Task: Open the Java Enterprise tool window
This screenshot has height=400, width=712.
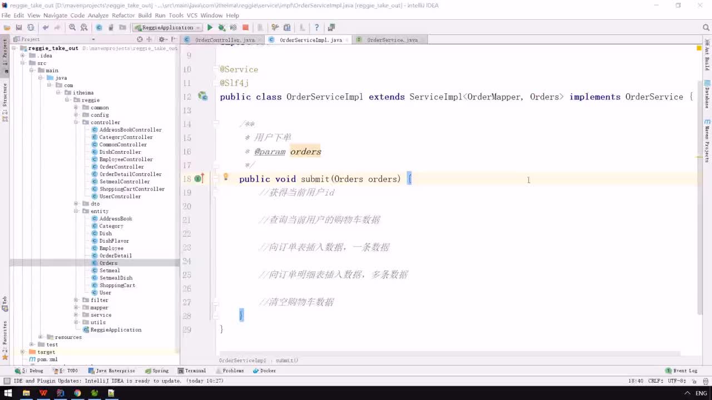Action: point(111,371)
